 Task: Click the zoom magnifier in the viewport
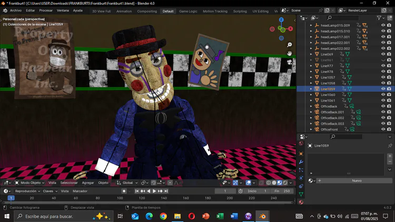pyautogui.click(x=290, y=45)
